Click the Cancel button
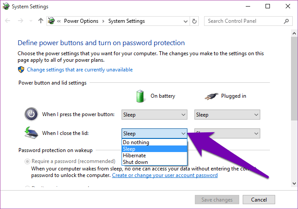This screenshot has height=209, width=298. click(259, 199)
